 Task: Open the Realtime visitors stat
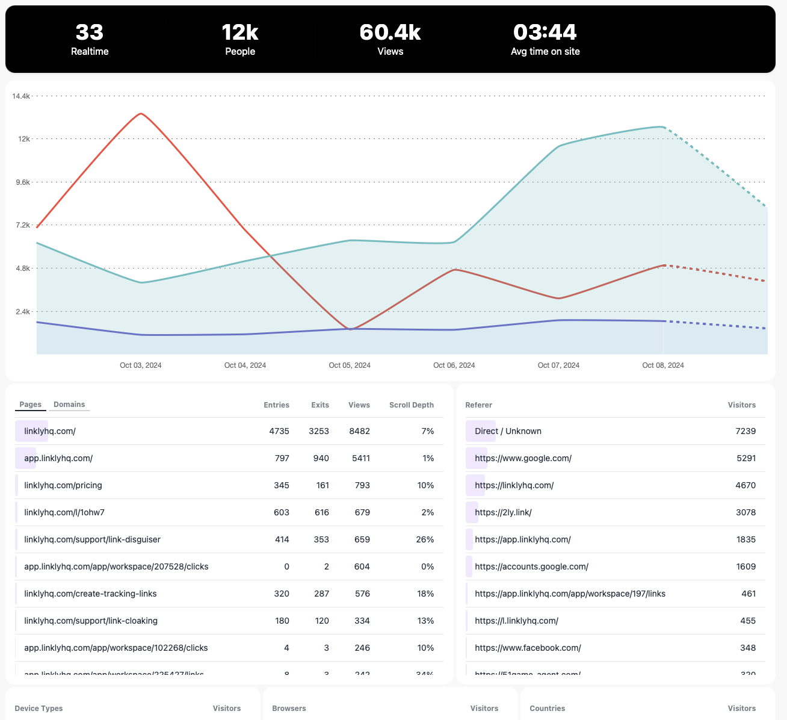click(90, 39)
